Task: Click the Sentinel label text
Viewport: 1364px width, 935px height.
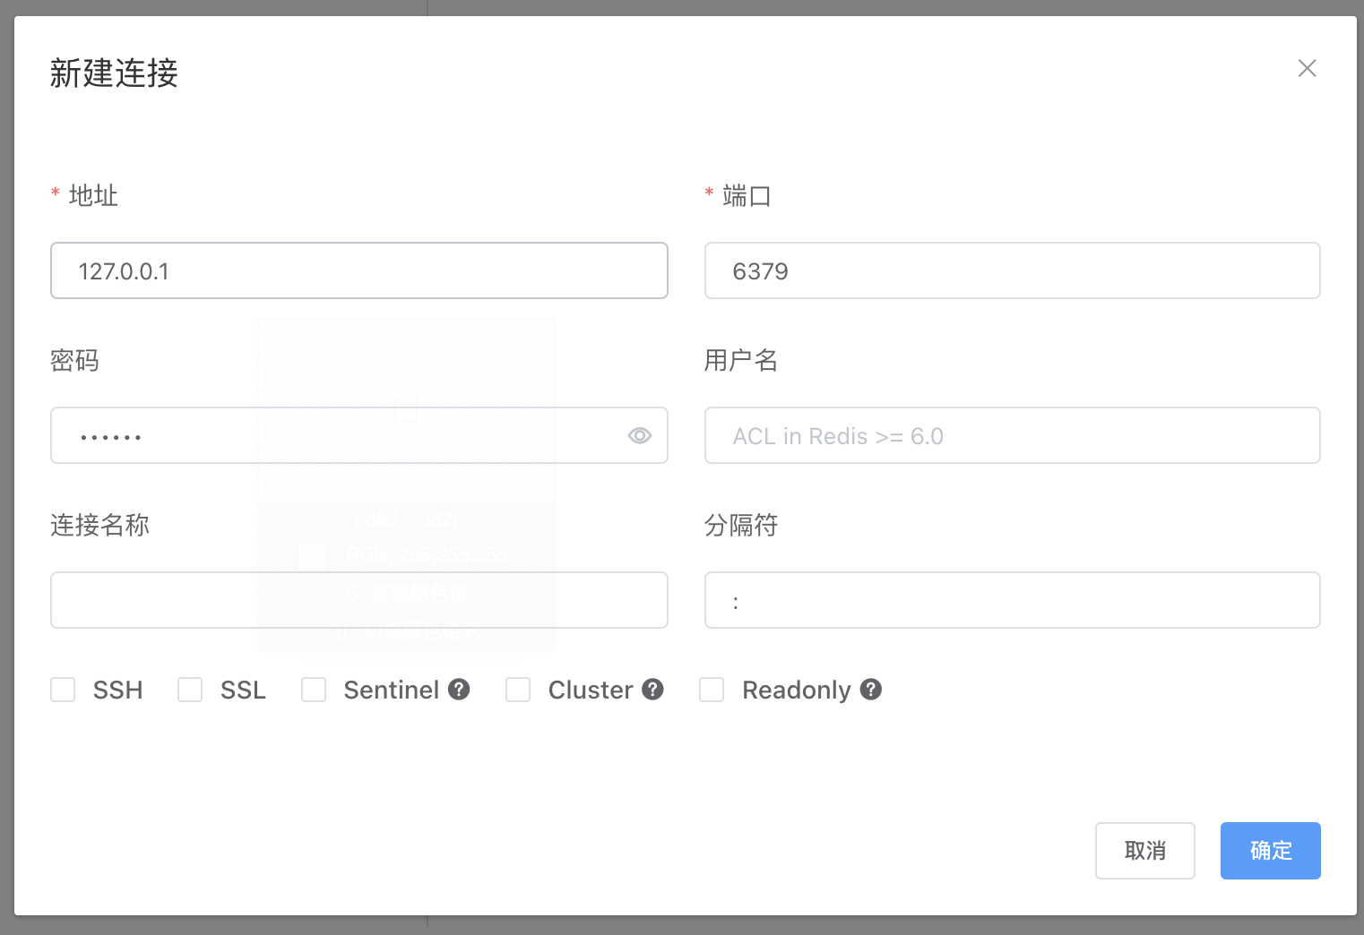Action: click(x=391, y=690)
